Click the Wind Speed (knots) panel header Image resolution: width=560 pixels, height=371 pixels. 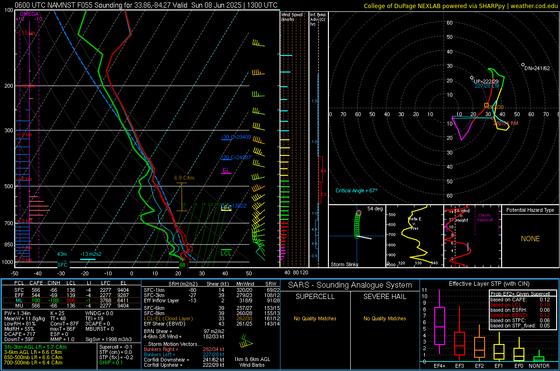click(x=292, y=17)
